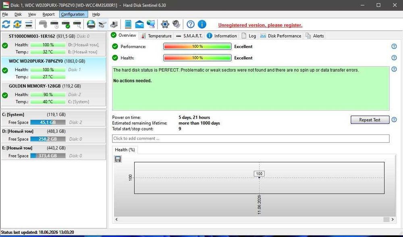
Task: Open the Configuration menu
Action: [73, 14]
